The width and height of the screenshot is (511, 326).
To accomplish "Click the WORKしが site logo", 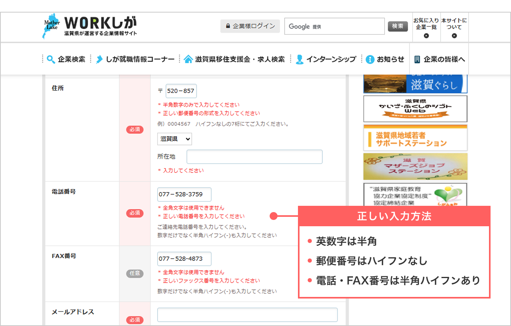I will pos(90,26).
